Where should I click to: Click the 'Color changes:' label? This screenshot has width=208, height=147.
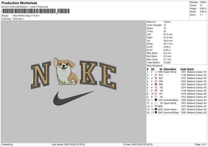pyautogui.click(x=154, y=25)
